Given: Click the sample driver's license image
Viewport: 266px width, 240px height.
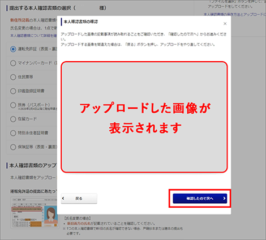Looking at the screenshot, I should [35, 212].
